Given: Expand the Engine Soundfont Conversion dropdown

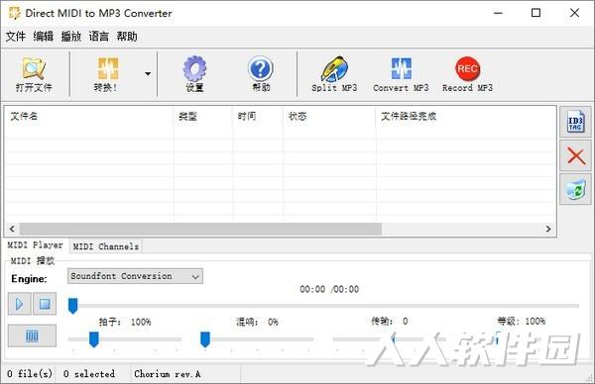Looking at the screenshot, I should [135, 276].
